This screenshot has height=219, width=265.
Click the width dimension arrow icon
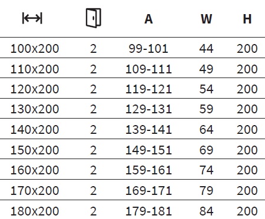pyautogui.click(x=32, y=18)
